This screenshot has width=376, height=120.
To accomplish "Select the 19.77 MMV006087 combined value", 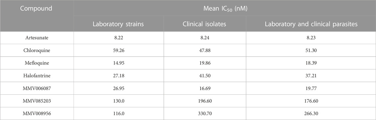I will coord(311,88).
